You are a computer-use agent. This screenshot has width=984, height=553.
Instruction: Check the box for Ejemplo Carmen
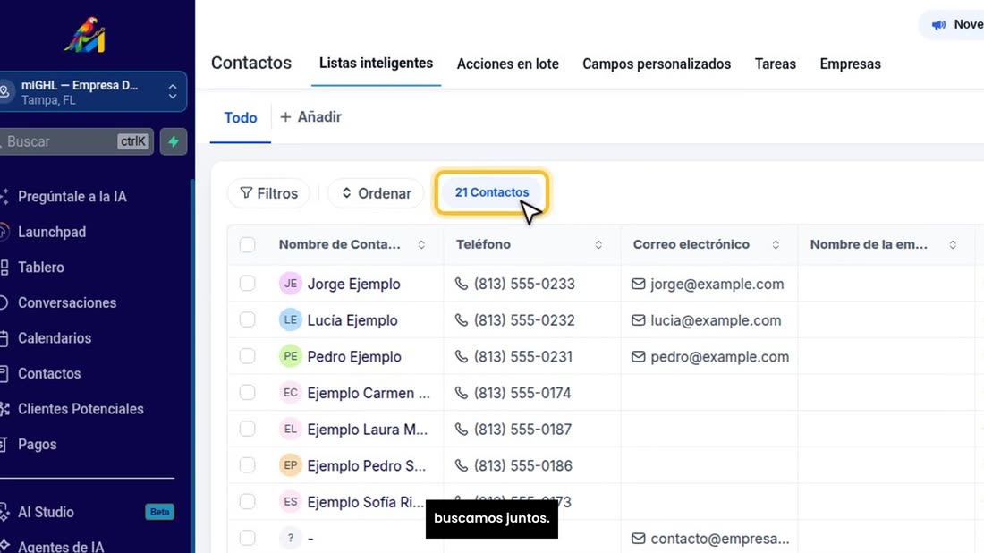pyautogui.click(x=247, y=393)
